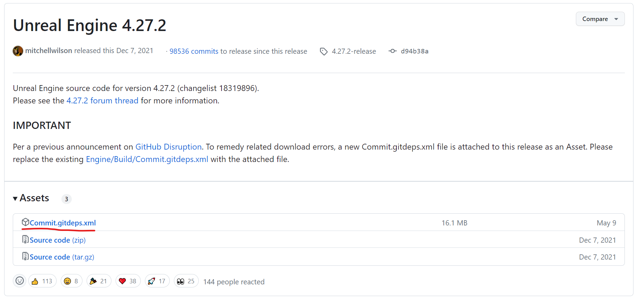Click Dec 7, 2021 date in tar.gz row

tap(597, 257)
